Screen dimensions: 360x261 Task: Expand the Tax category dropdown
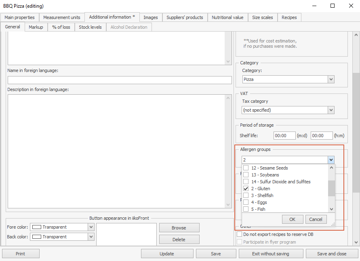(331, 110)
